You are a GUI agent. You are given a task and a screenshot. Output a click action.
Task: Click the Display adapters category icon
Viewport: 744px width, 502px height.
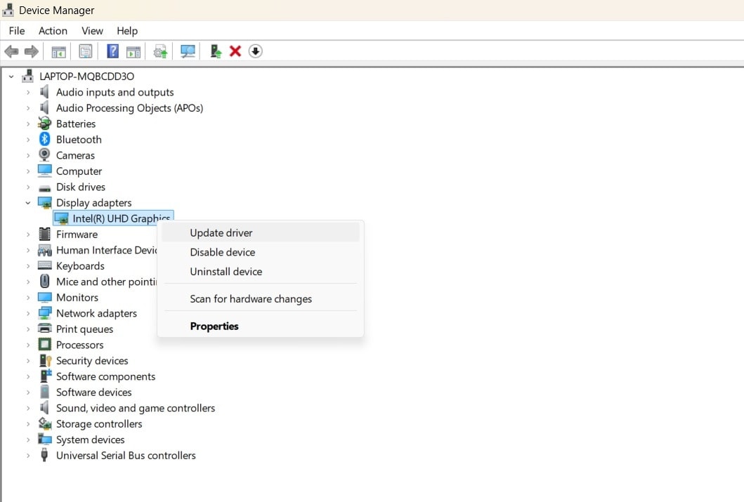click(x=44, y=203)
